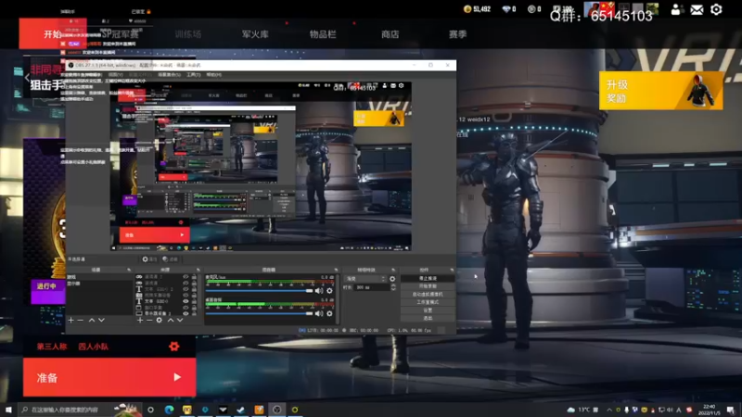Open the 军火库 tab in the game menu
Viewport: 742px width, 417px height.
pos(255,34)
